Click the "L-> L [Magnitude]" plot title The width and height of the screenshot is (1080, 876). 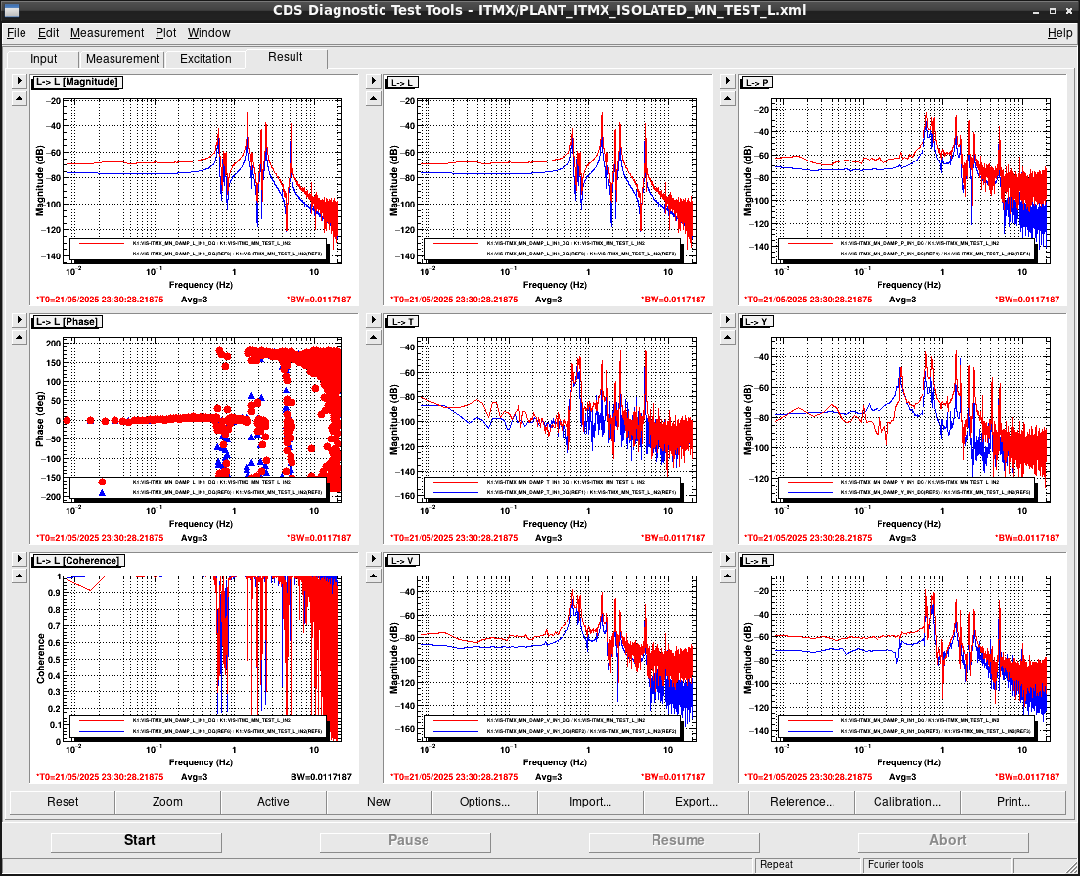[77, 82]
